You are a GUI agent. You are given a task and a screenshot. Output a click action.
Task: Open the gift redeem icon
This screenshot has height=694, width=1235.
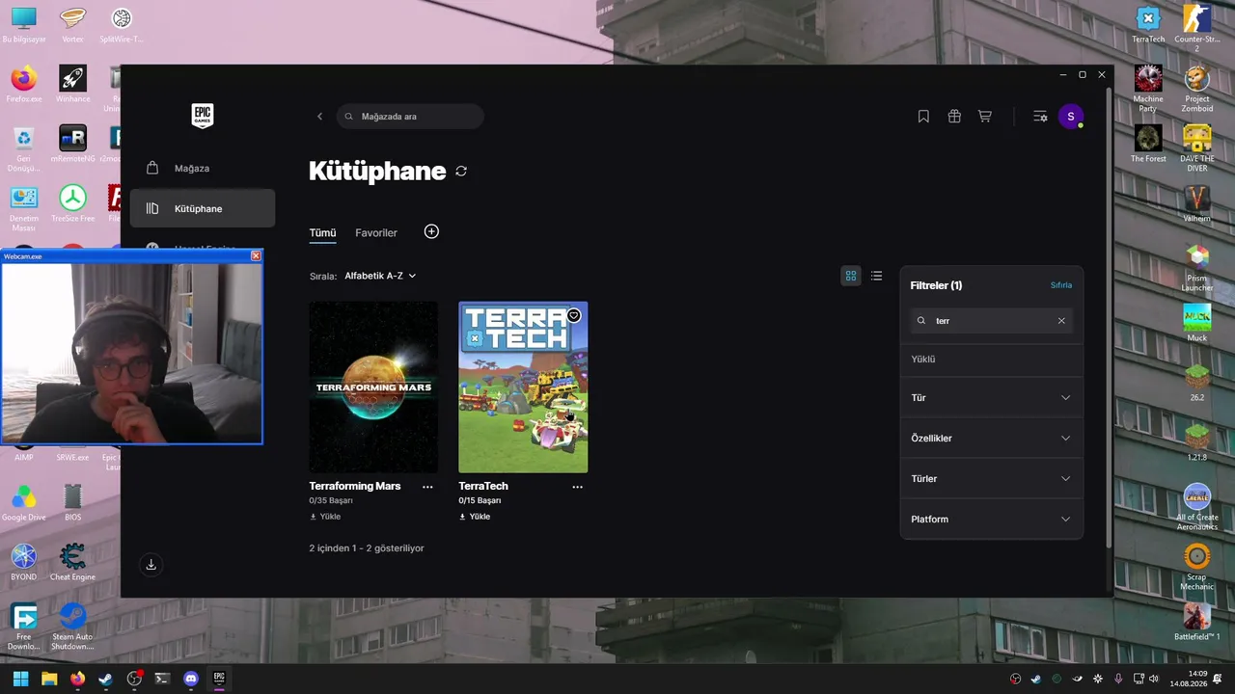954,117
